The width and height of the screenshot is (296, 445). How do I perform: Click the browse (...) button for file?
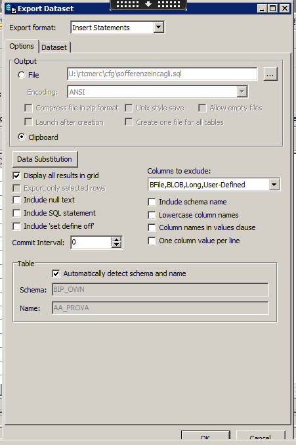pos(270,74)
